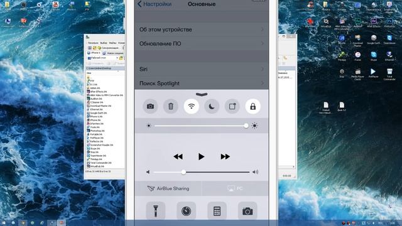The image size is (402, 226).
Task: Open the Siri settings row
Action: 202,69
